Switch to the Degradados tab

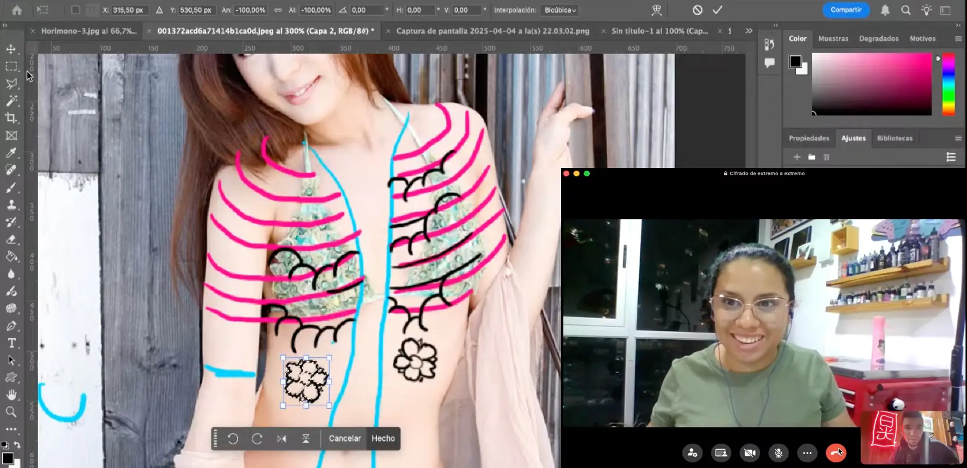(x=879, y=39)
